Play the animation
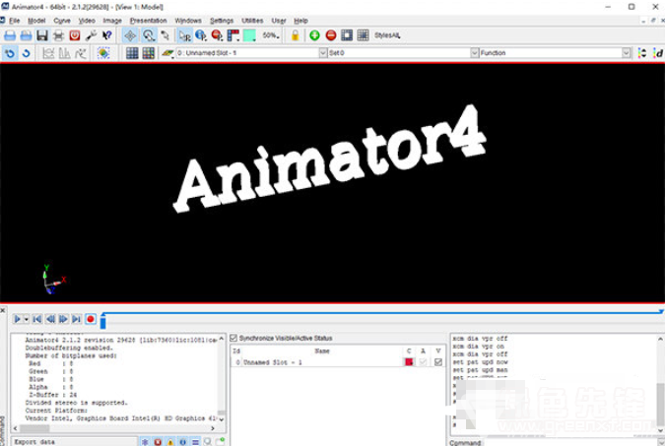This screenshot has width=665, height=446. pos(18,319)
